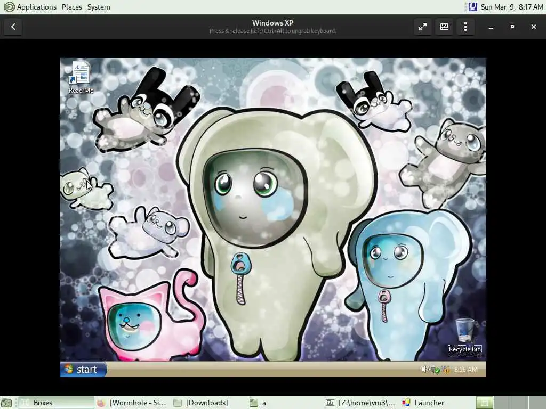Maximize the Boxes window
546x409 pixels.
pyautogui.click(x=512, y=27)
